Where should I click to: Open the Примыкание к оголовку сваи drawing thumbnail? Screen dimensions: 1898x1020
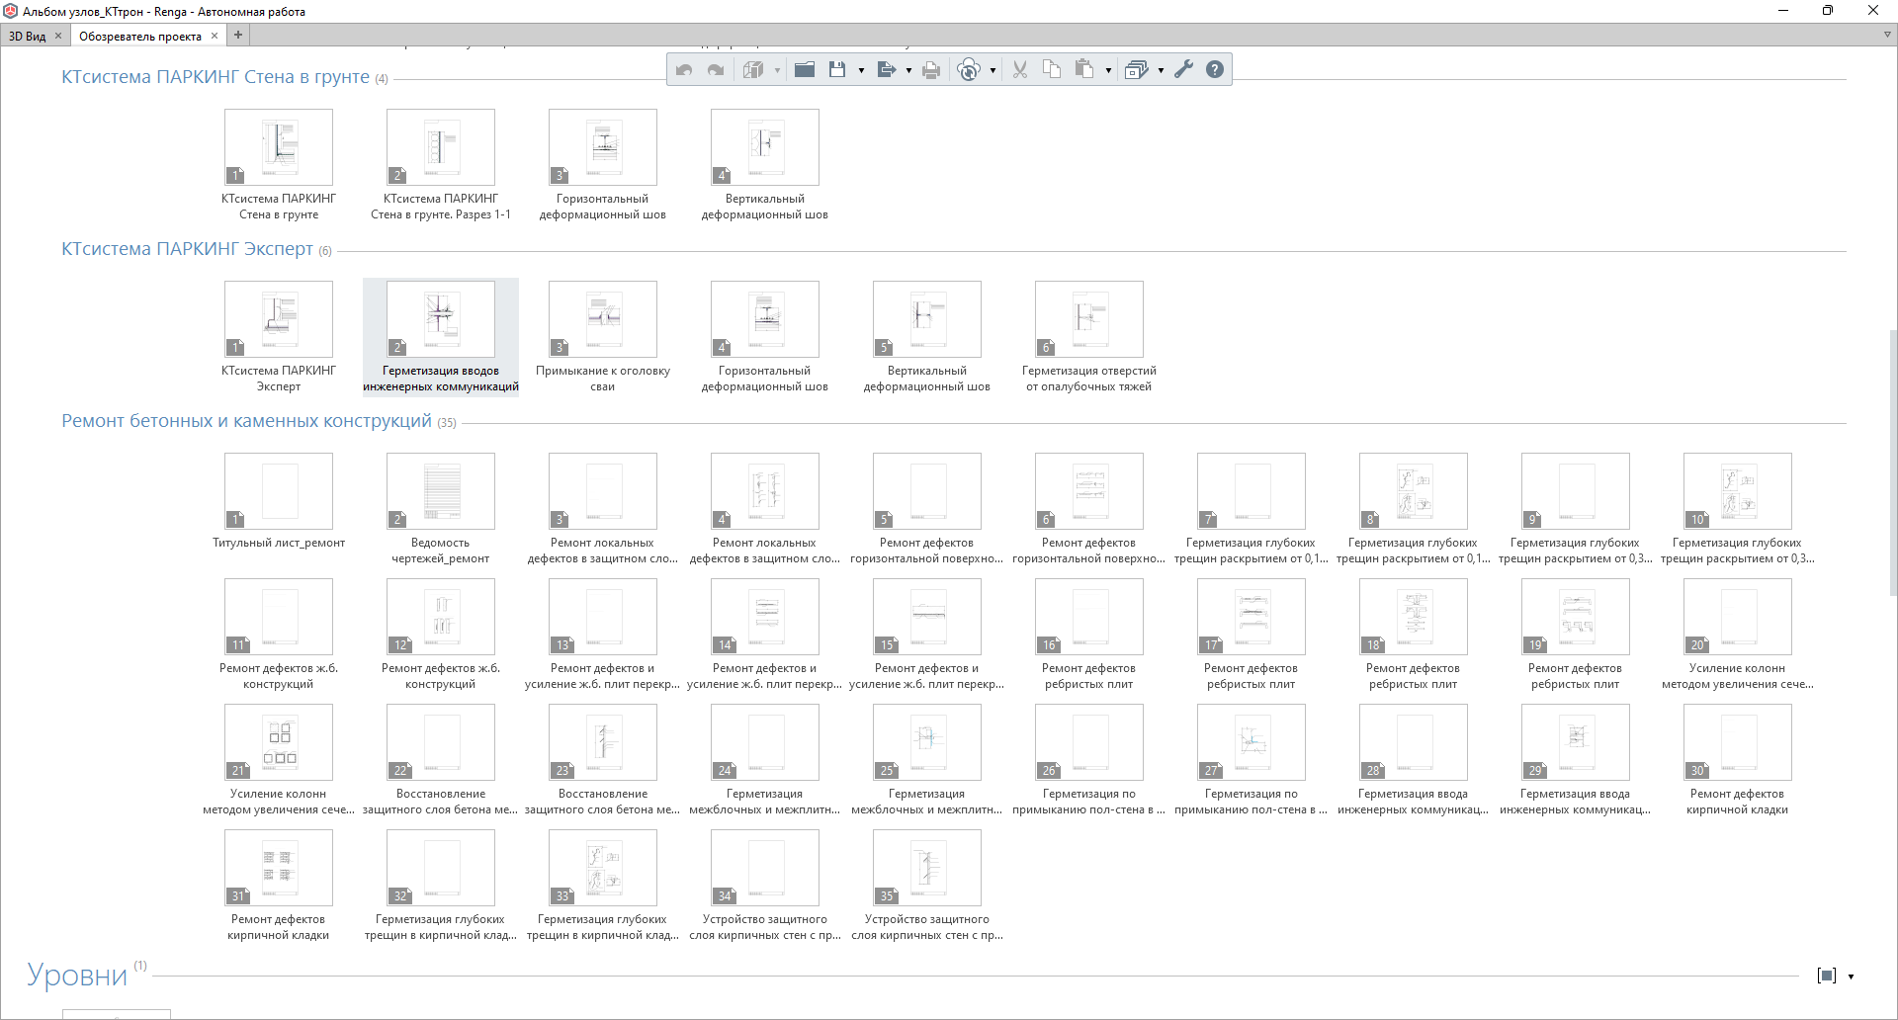click(x=603, y=319)
